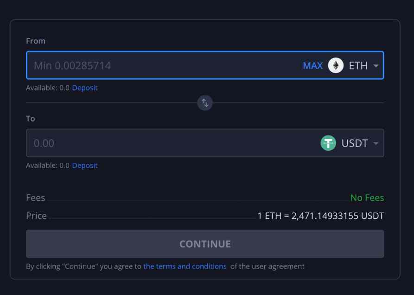Click the No Fees green label
The height and width of the screenshot is (295, 414).
(367, 198)
